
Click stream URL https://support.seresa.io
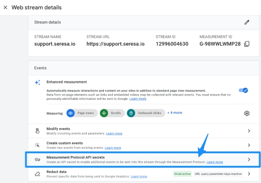pyautogui.click(x=116, y=44)
